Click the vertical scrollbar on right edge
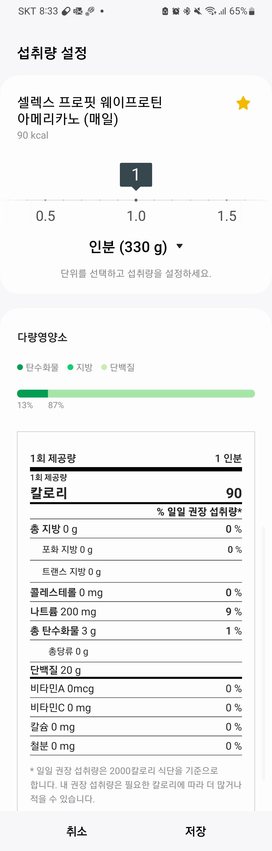 point(263,654)
